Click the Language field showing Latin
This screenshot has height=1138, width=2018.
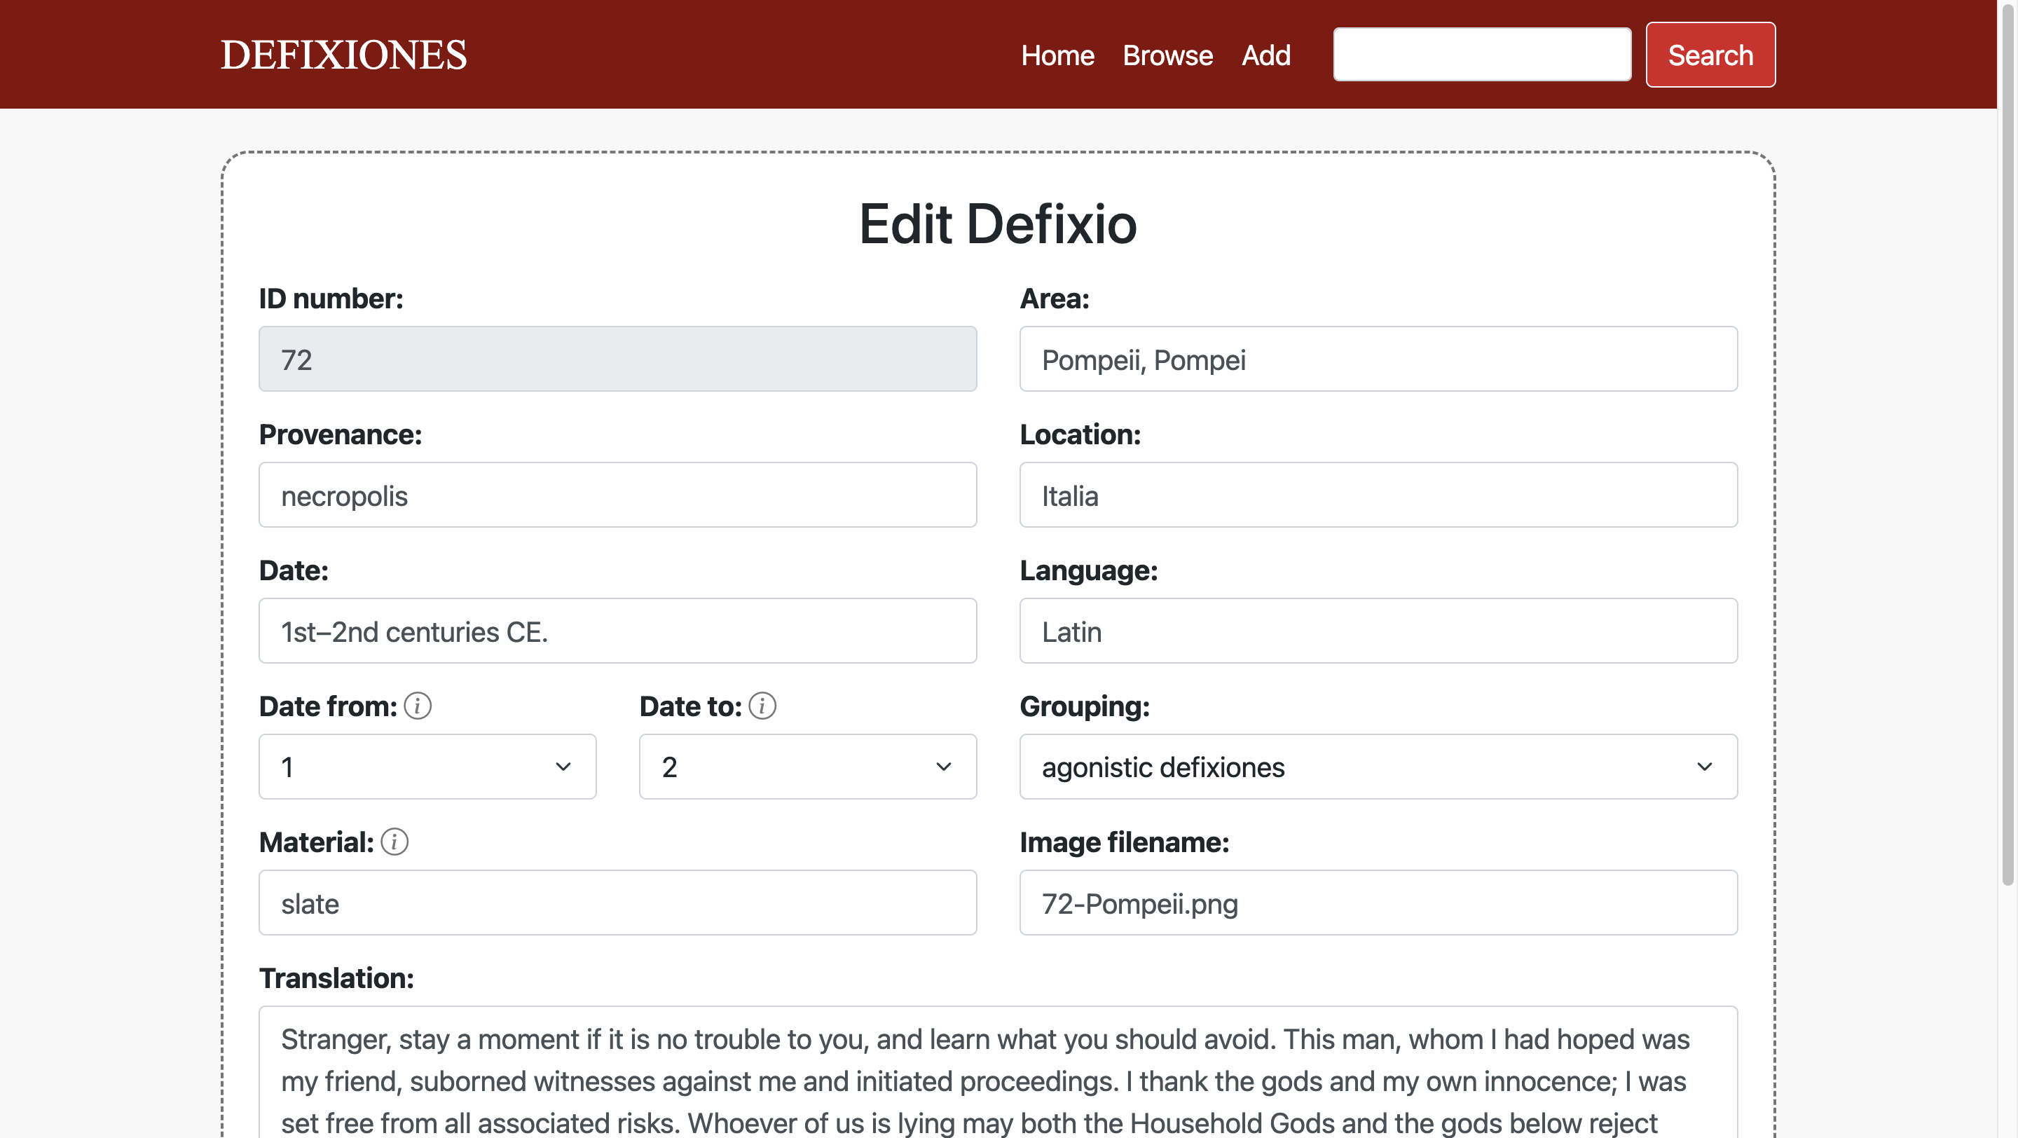(x=1377, y=631)
